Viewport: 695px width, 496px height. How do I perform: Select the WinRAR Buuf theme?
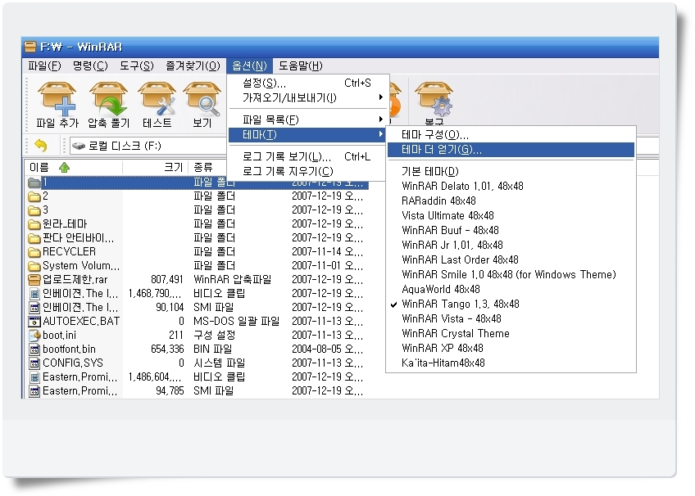pyautogui.click(x=511, y=230)
